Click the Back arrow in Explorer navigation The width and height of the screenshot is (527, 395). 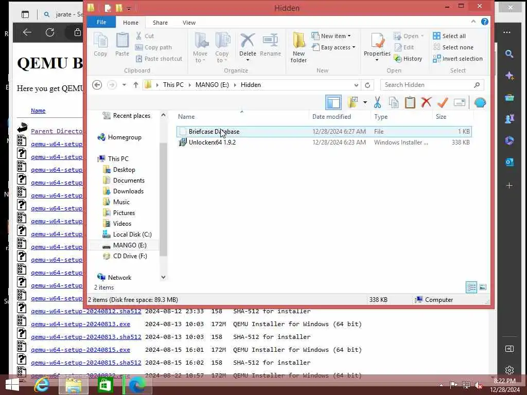click(x=97, y=85)
